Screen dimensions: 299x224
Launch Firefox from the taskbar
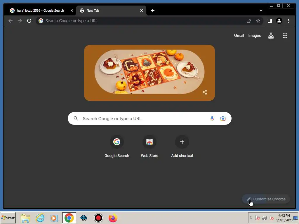[113, 218]
